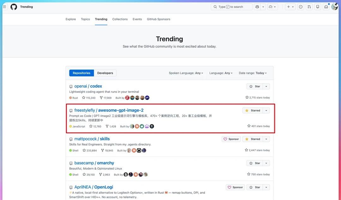The width and height of the screenshot is (341, 200).
Task: Click first red contributor avatar for codex
Action: pos(128,98)
